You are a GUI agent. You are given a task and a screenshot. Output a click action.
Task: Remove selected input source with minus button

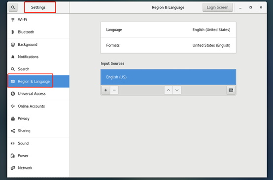(114, 90)
